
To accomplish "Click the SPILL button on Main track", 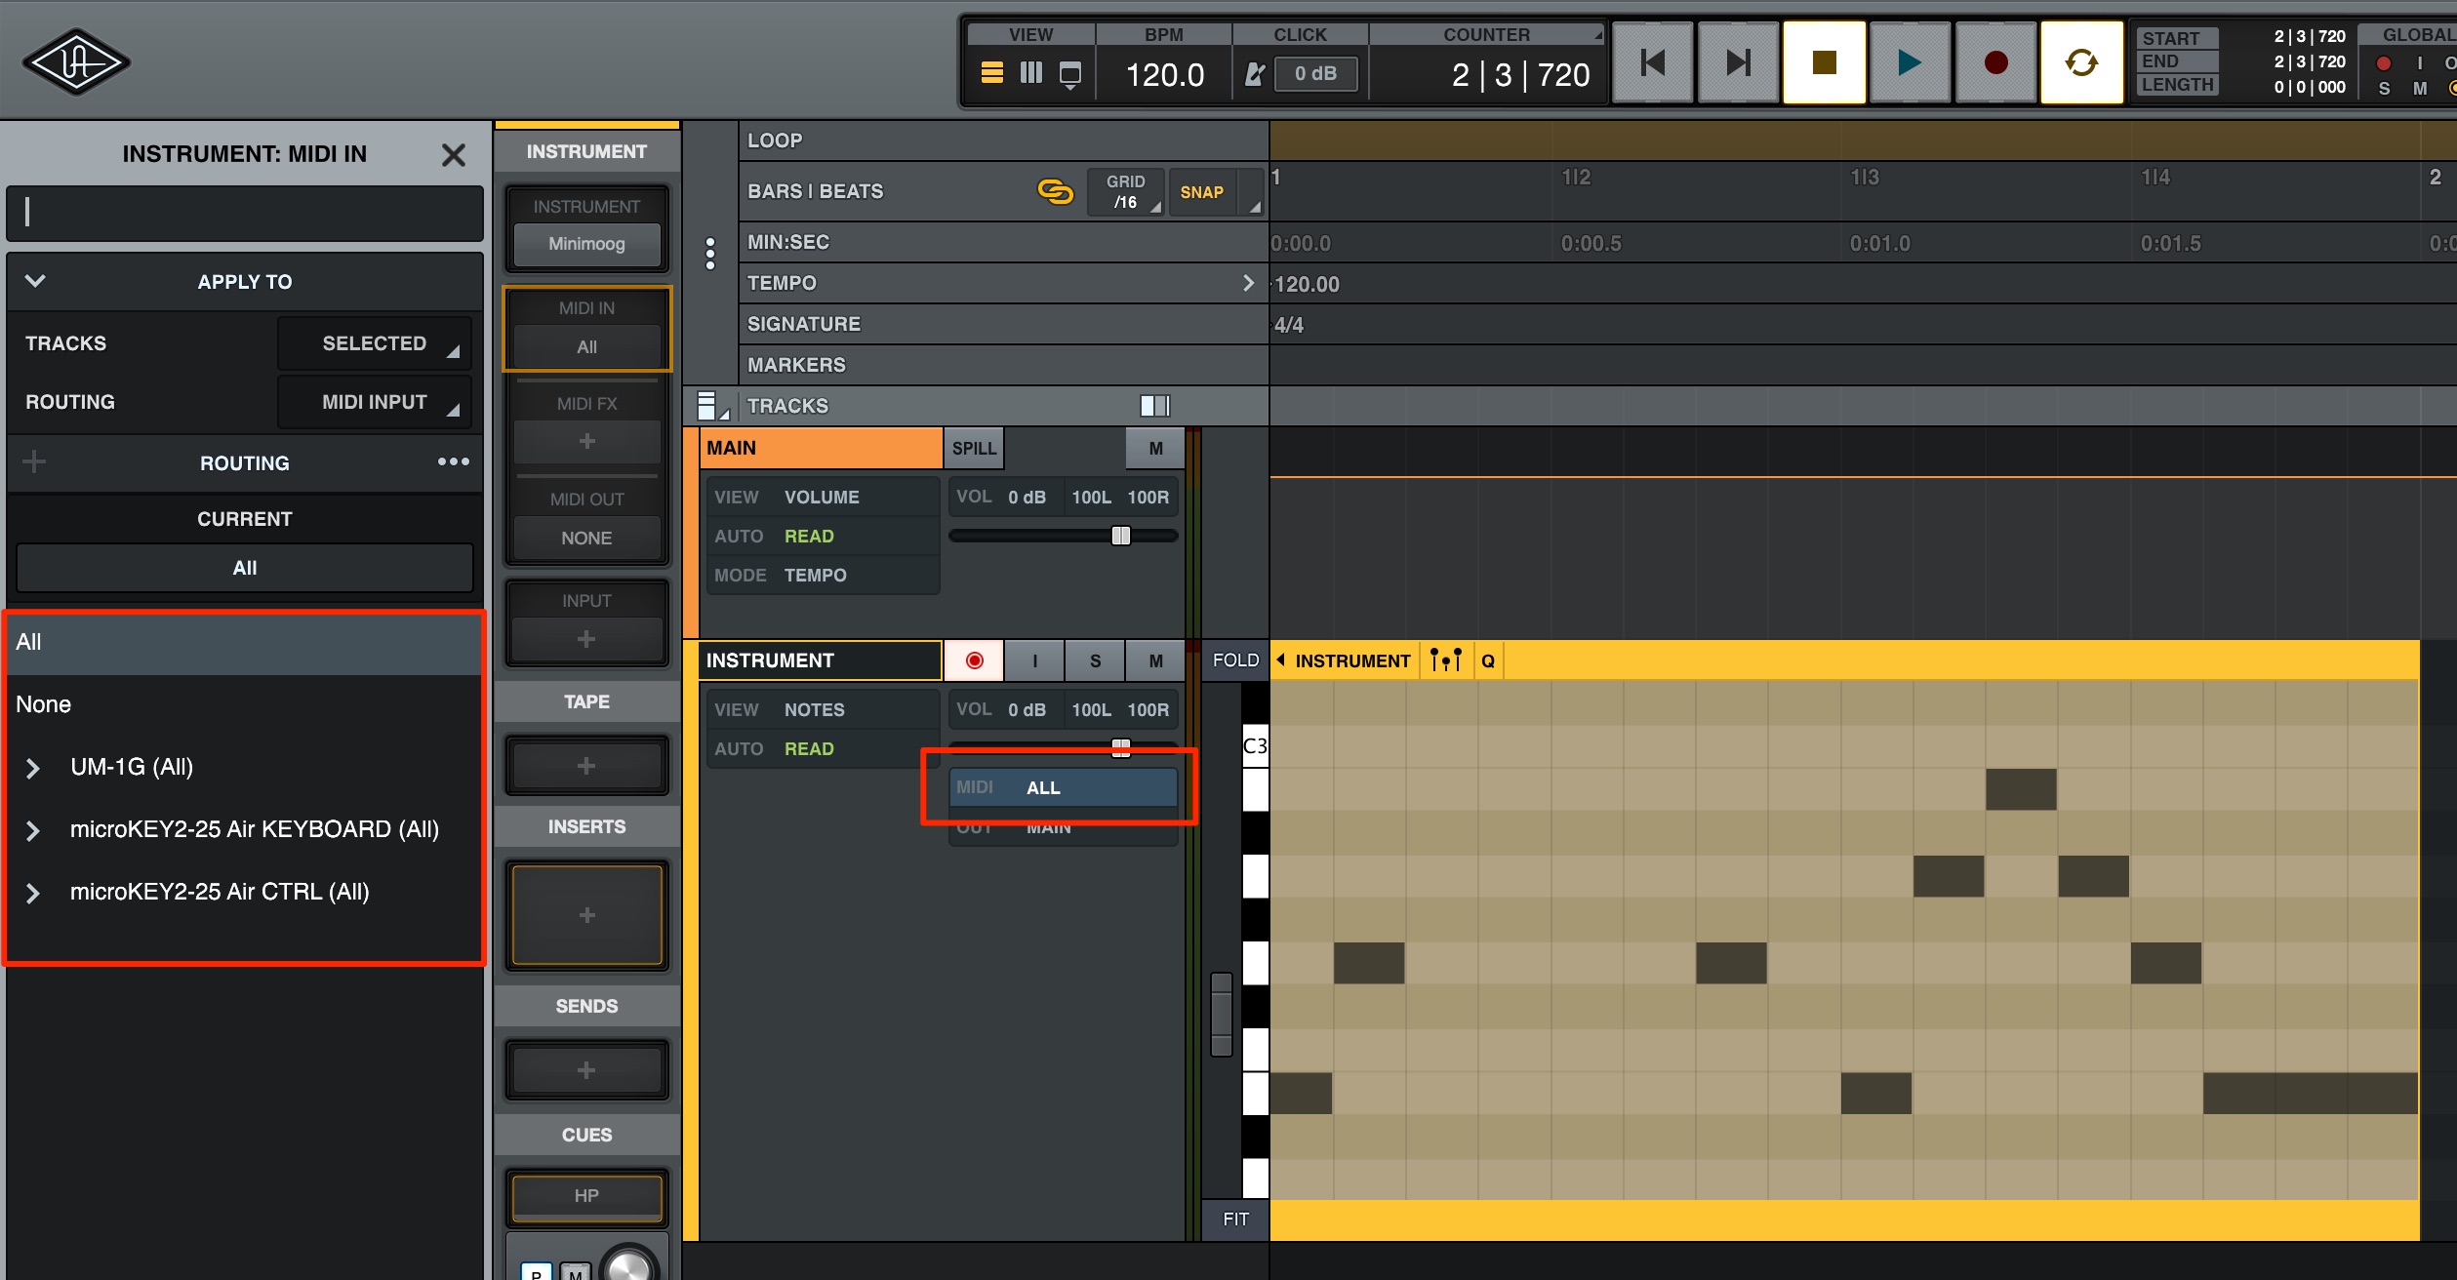I will (x=974, y=448).
